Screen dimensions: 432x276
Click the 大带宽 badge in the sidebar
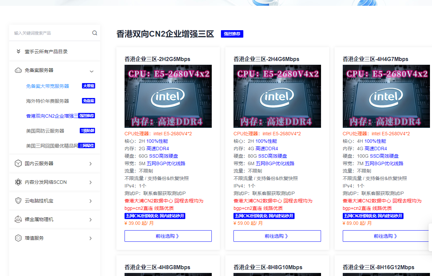click(89, 86)
